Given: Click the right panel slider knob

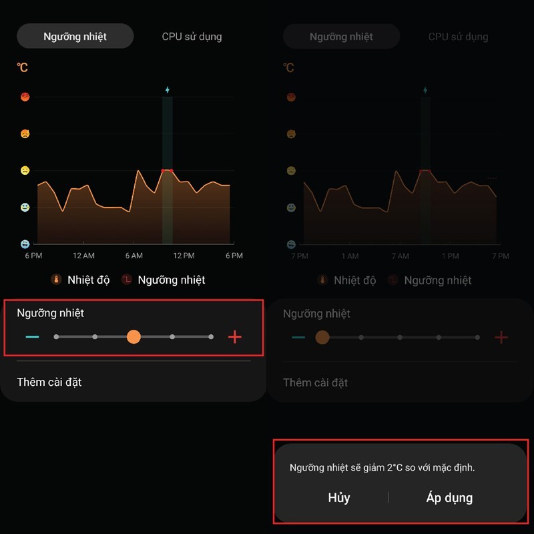Looking at the screenshot, I should pos(322,338).
